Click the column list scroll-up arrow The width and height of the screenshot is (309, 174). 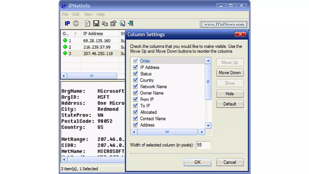pyautogui.click(x=208, y=61)
